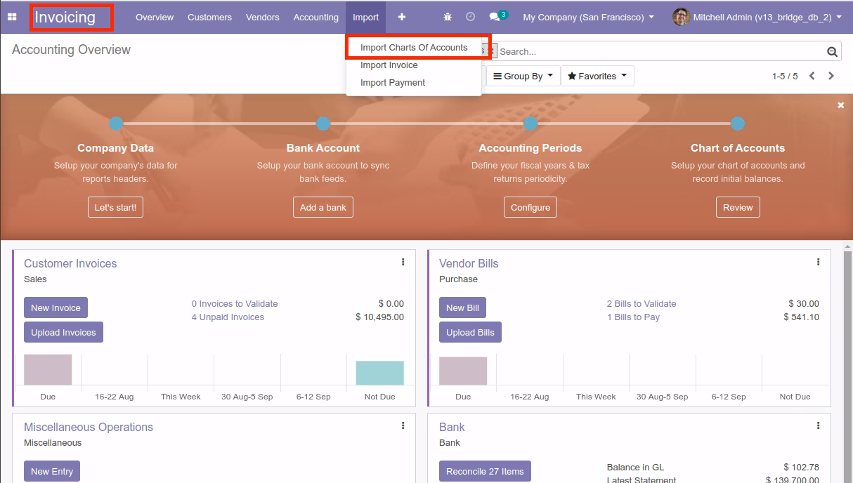
Task: Click the Invoicing app title
Action: [65, 17]
